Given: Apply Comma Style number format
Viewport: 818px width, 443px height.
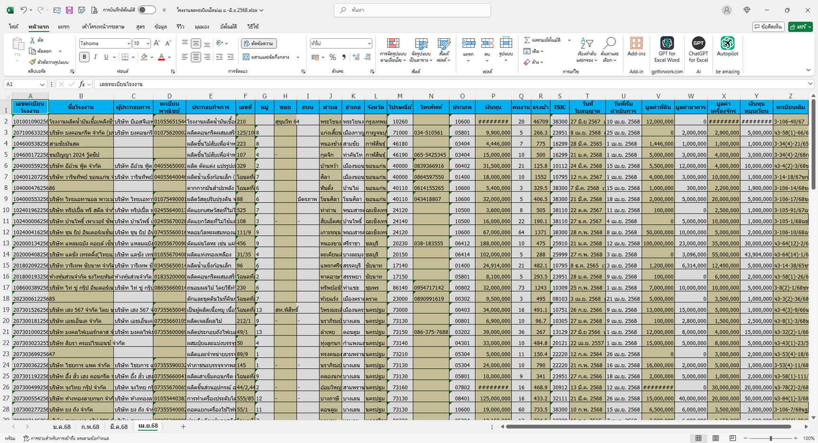Looking at the screenshot, I should click(x=344, y=57).
